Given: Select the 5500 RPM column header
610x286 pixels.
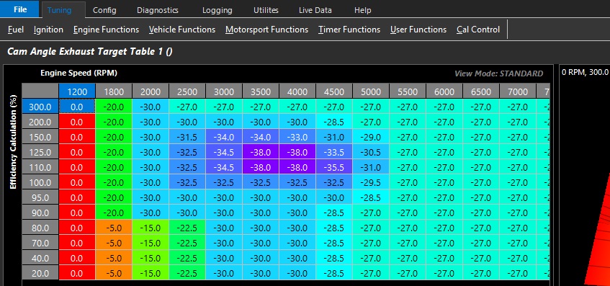Looking at the screenshot, I should click(408, 91).
